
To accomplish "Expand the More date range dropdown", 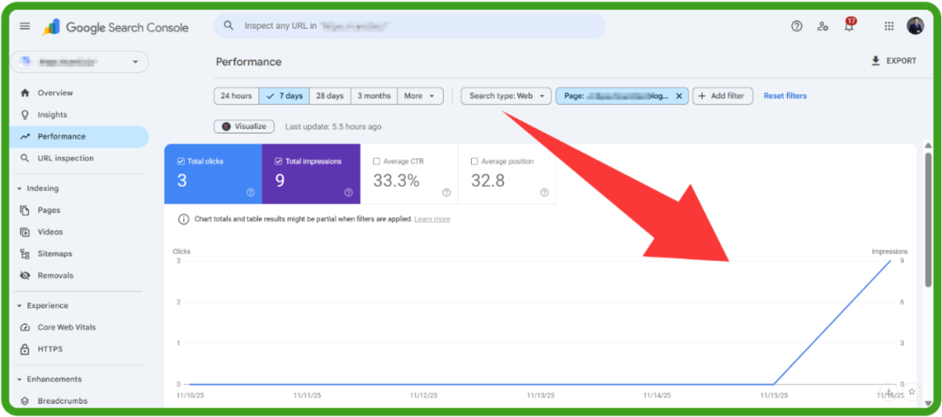I will 420,96.
